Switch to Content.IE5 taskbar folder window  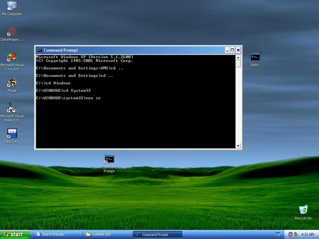coord(107,235)
